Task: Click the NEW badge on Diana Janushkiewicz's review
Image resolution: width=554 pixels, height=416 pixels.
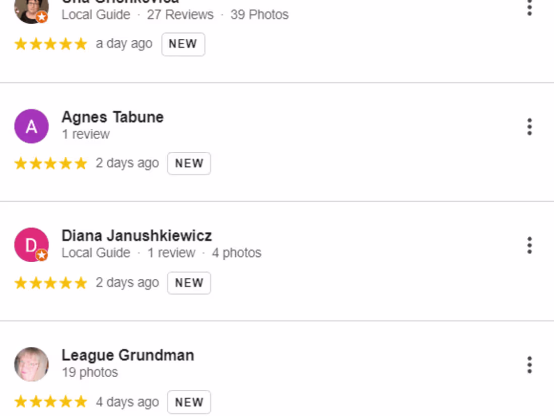Action: pos(189,283)
